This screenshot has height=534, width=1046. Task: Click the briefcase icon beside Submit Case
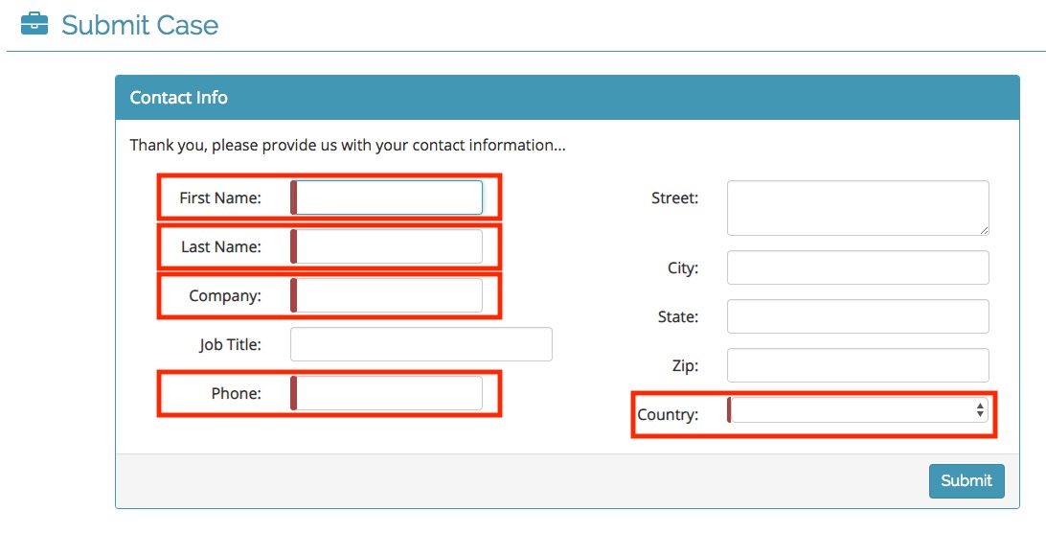(34, 25)
